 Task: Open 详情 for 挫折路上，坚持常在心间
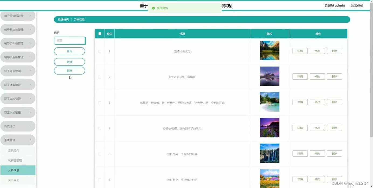300,179
